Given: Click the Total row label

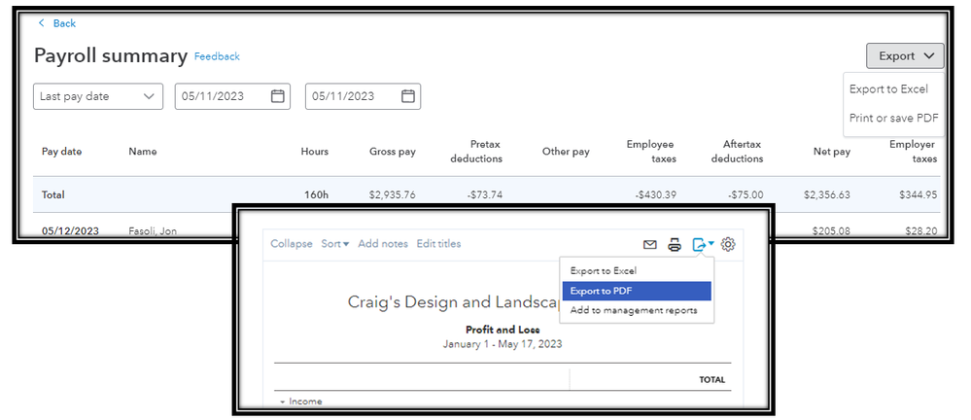Looking at the screenshot, I should click(x=53, y=194).
